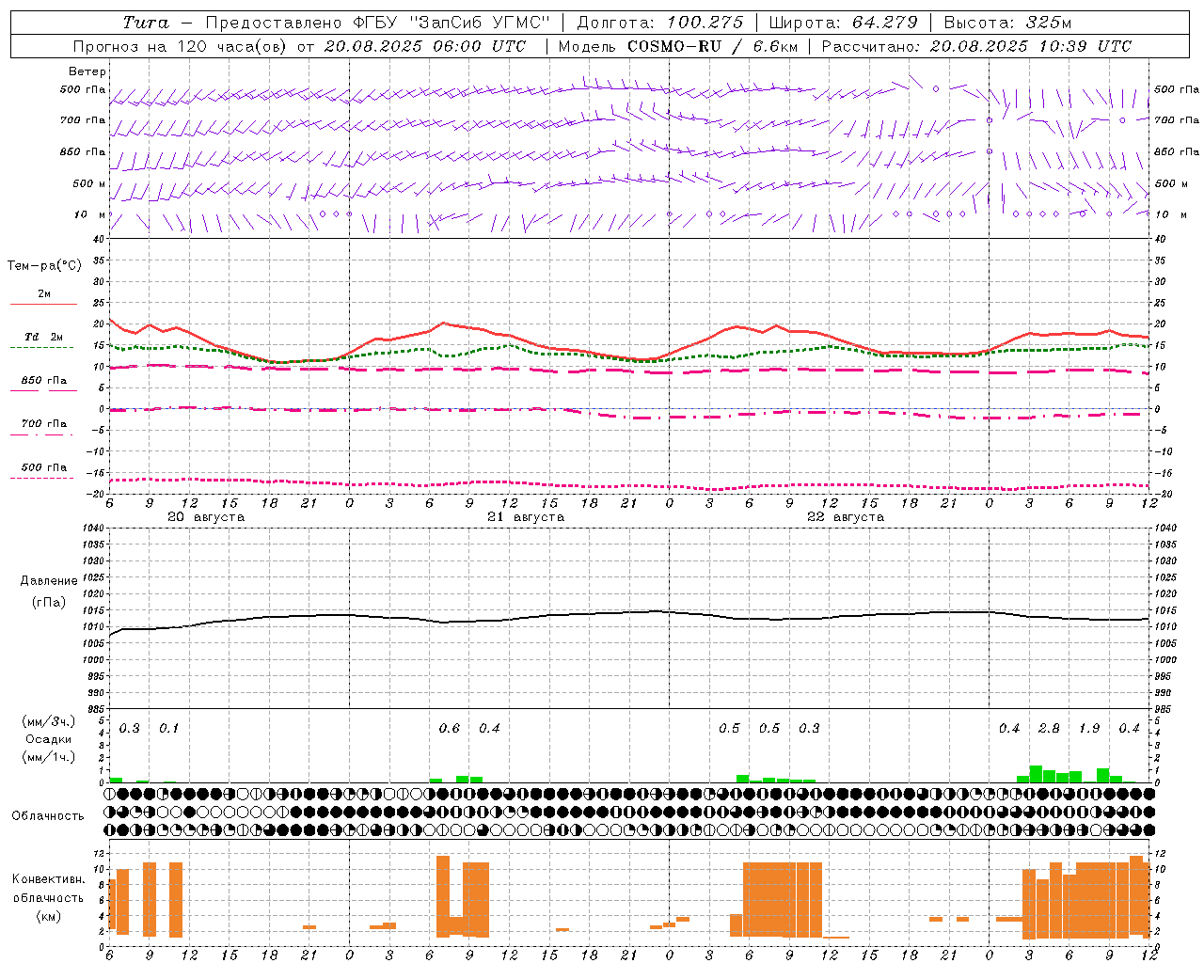Click the "Долгота: 100.275" header field
1204x963 pixels.
pos(659,23)
